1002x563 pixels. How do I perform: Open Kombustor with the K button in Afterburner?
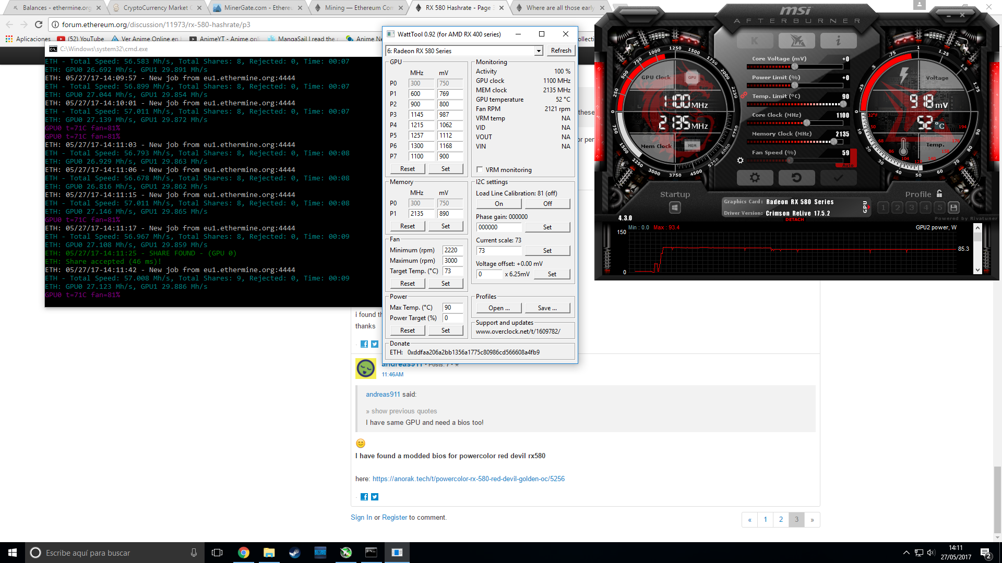[x=755, y=41]
